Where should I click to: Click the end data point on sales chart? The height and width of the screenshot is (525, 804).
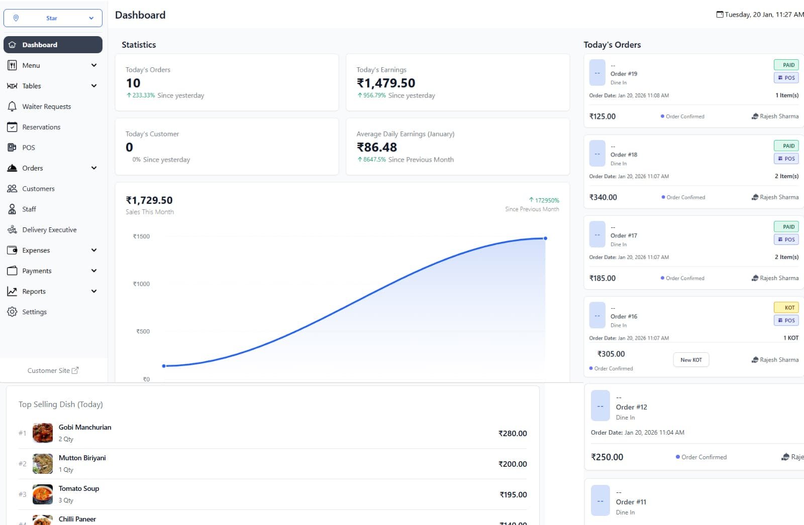tap(545, 238)
